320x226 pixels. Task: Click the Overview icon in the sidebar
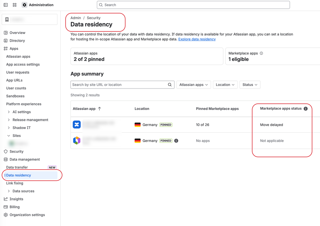coord(6,33)
